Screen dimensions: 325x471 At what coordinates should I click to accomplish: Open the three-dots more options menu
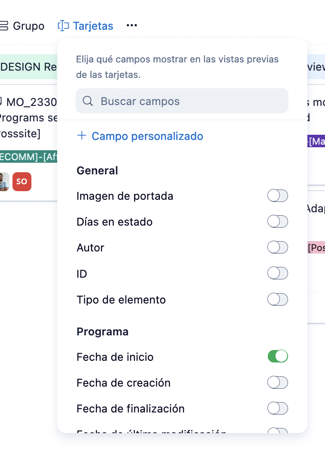pos(132,26)
